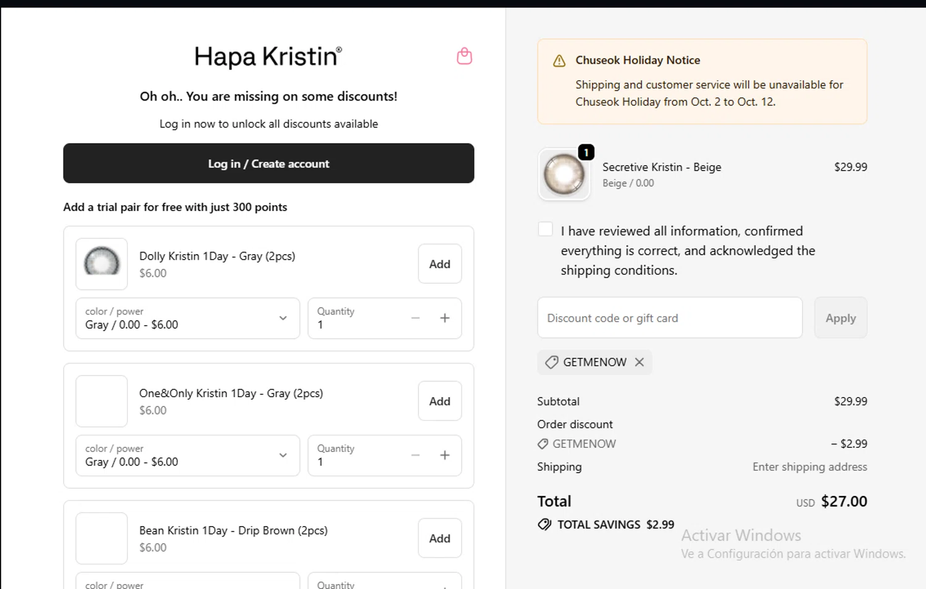This screenshot has width=926, height=589.
Task: Click Add a trial pair for free heading
Action: click(175, 207)
